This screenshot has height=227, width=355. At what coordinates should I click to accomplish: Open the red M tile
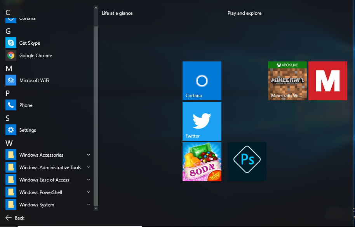pyautogui.click(x=328, y=81)
